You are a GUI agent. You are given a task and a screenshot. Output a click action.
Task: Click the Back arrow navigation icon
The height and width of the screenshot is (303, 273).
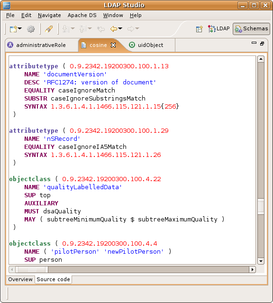[x=114, y=29]
